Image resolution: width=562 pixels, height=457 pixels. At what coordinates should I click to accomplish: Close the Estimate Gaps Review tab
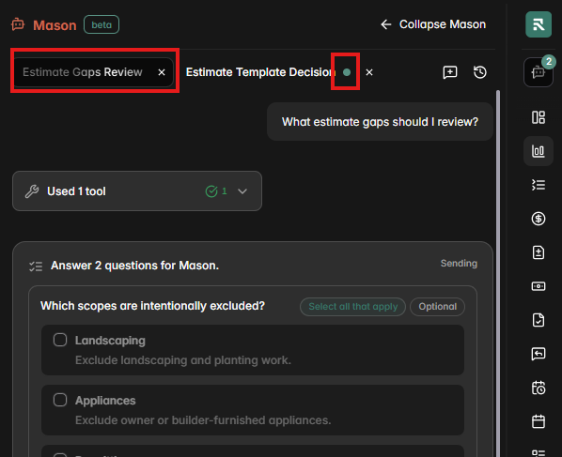162,72
